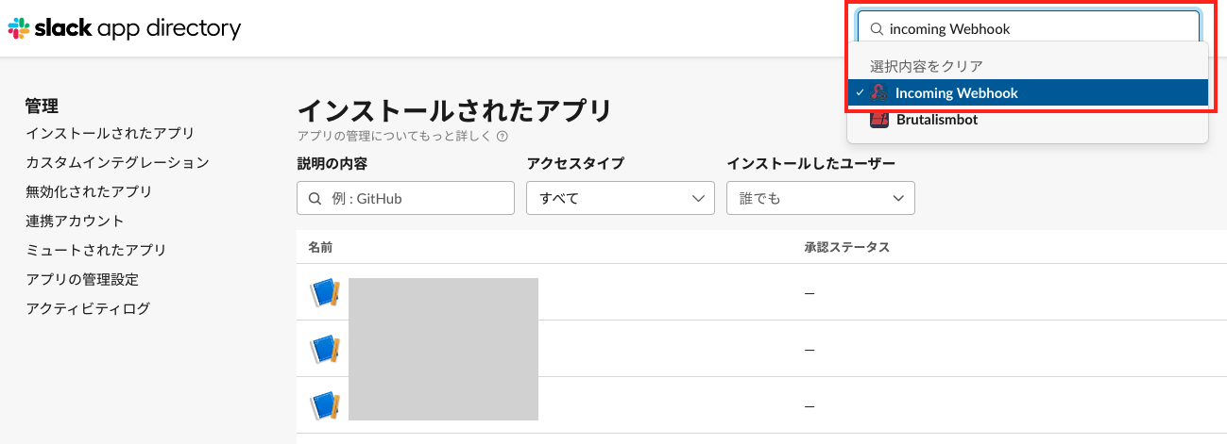Click the incoming Webhook search field
This screenshot has height=444, width=1227.
click(1029, 29)
